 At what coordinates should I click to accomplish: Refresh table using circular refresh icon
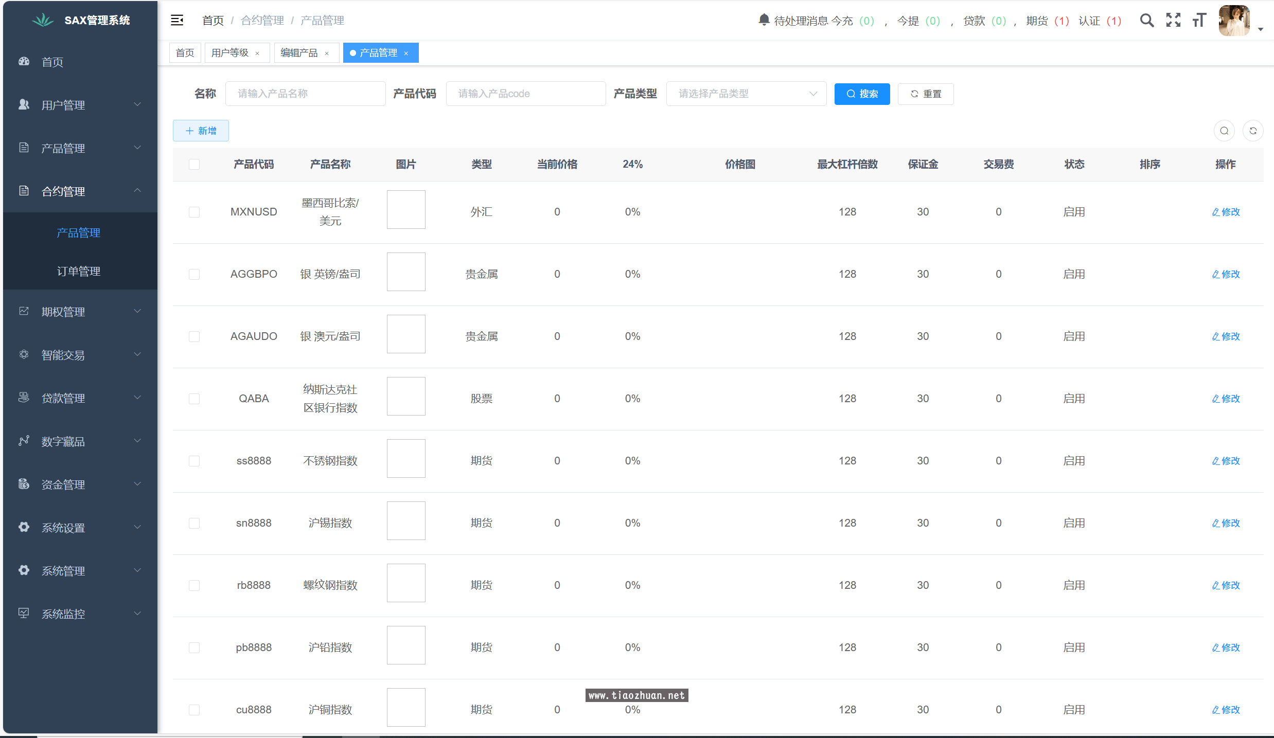click(1253, 131)
